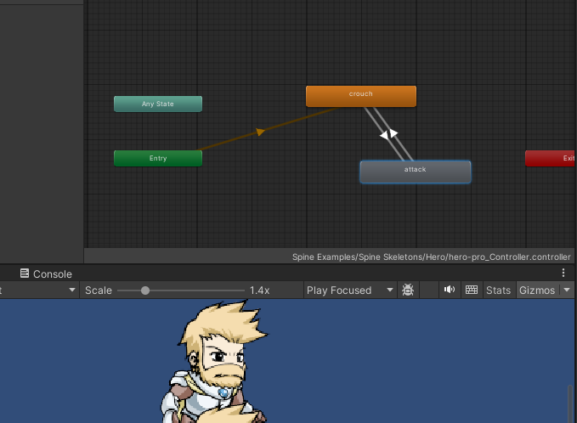Toggle the Gizmos button
The image size is (577, 423).
[x=537, y=290]
